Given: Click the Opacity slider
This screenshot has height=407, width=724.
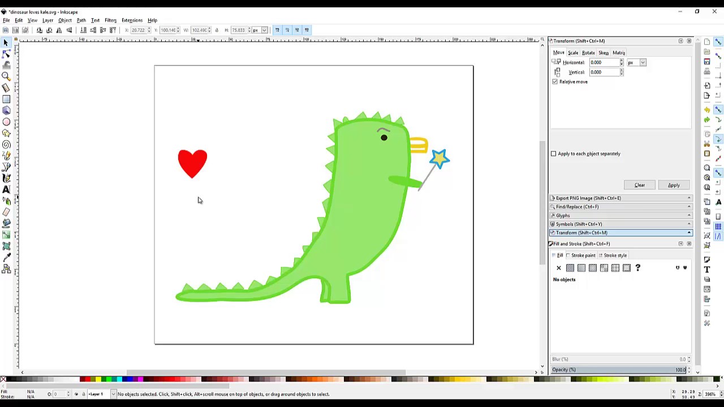Looking at the screenshot, I should (618, 370).
